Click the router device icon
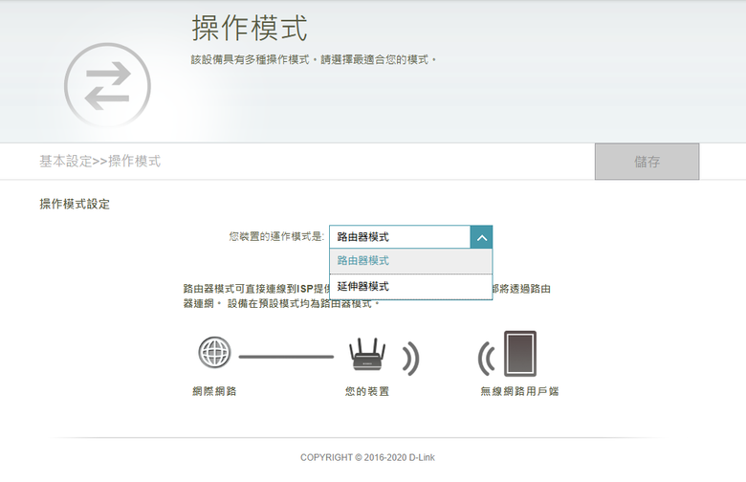This screenshot has height=482, width=746. pyautogui.click(x=367, y=355)
